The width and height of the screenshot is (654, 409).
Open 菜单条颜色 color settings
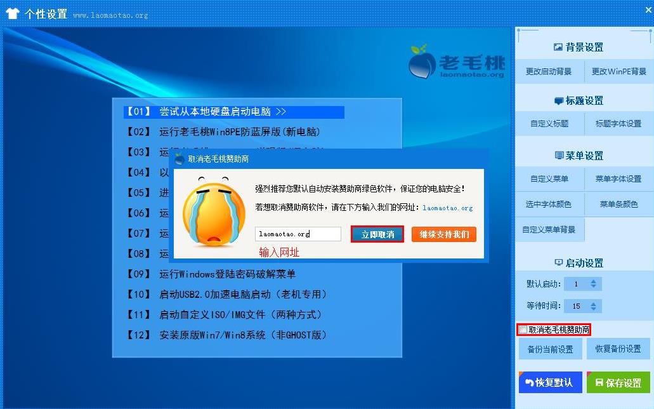tap(618, 204)
